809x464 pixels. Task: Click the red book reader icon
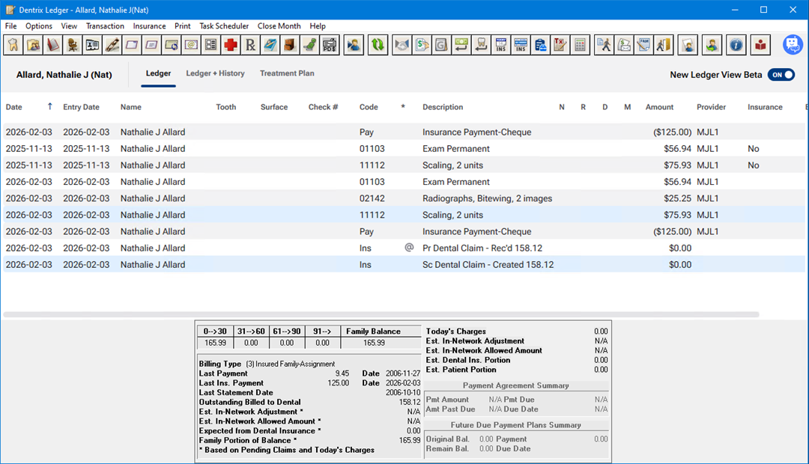[761, 45]
